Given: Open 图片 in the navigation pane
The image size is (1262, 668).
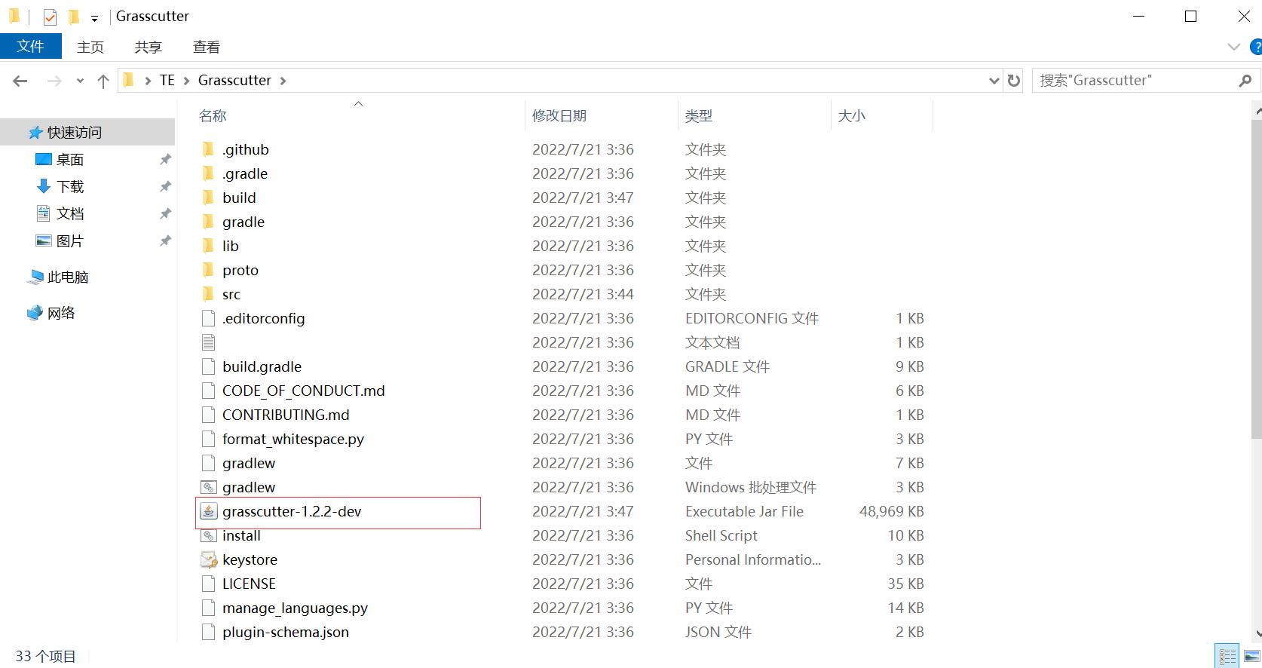Looking at the screenshot, I should (70, 241).
